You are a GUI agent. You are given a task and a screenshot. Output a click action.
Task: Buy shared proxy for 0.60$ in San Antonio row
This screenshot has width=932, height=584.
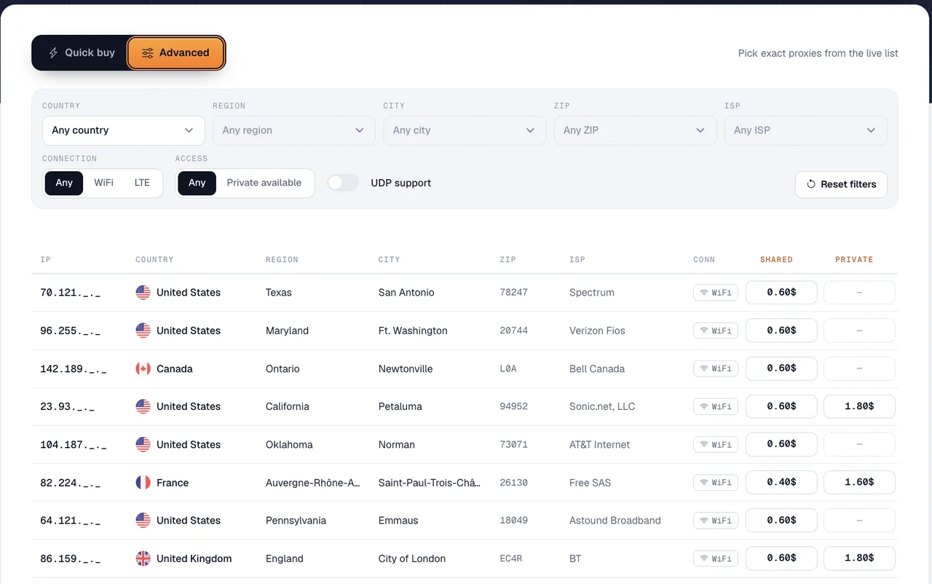click(781, 293)
